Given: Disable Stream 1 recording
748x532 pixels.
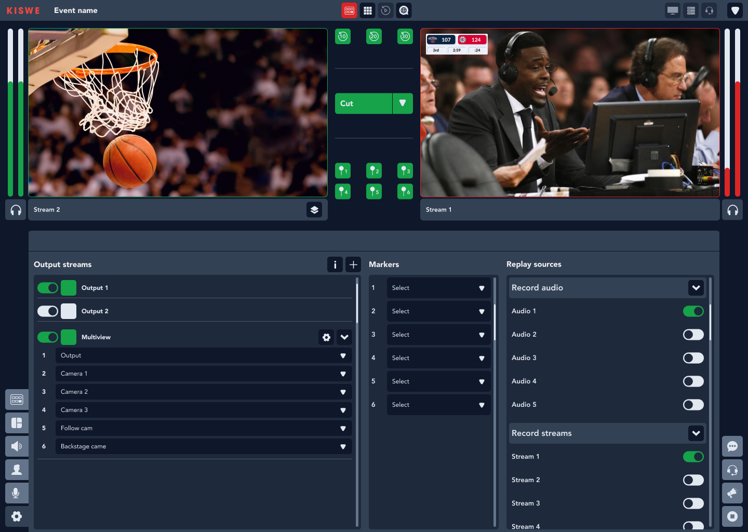Looking at the screenshot, I should tap(693, 457).
